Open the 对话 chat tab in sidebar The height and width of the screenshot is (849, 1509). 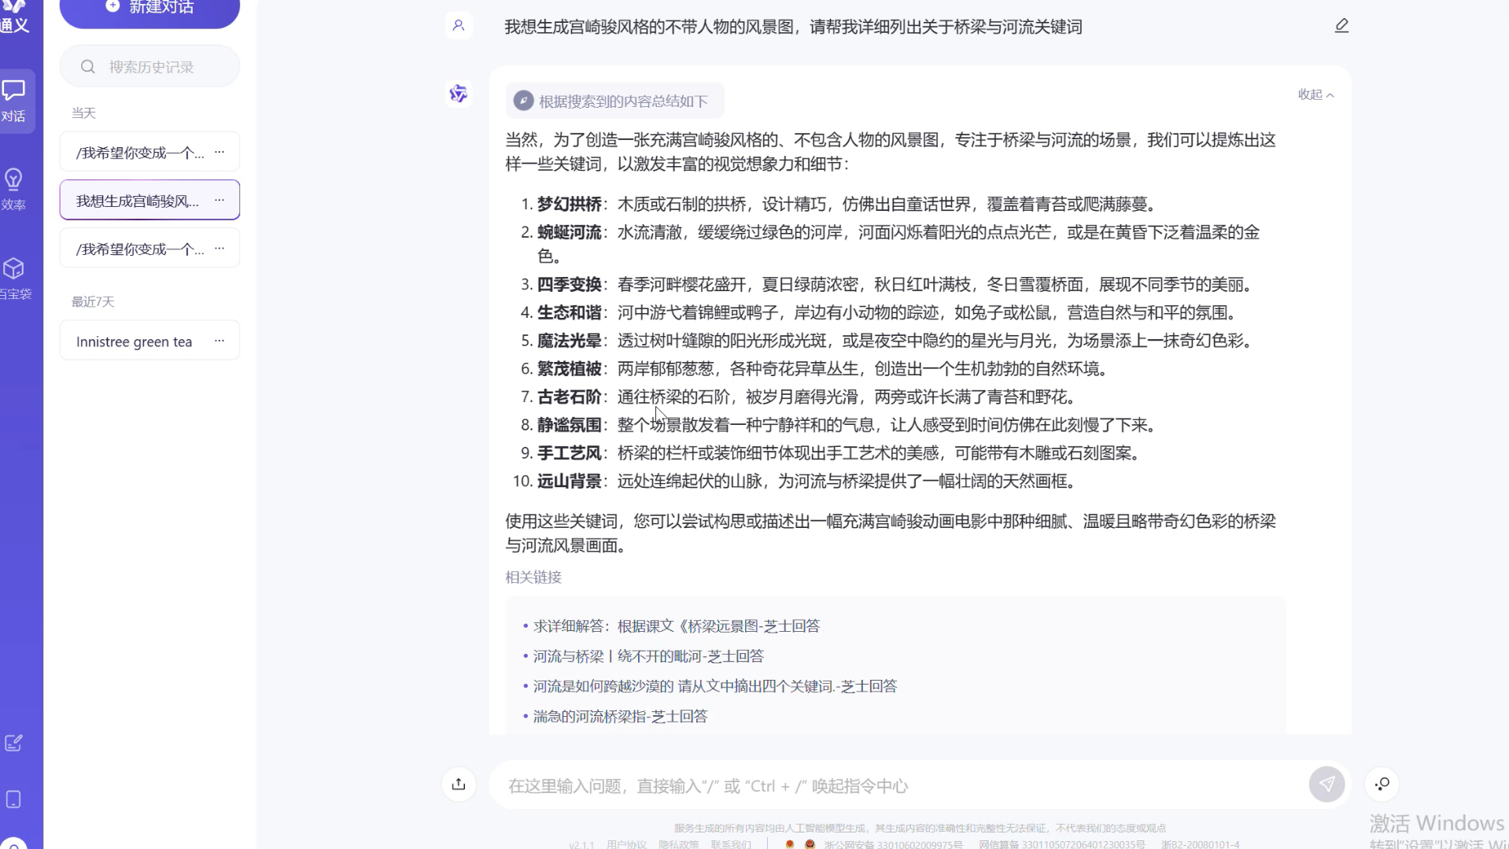click(13, 101)
